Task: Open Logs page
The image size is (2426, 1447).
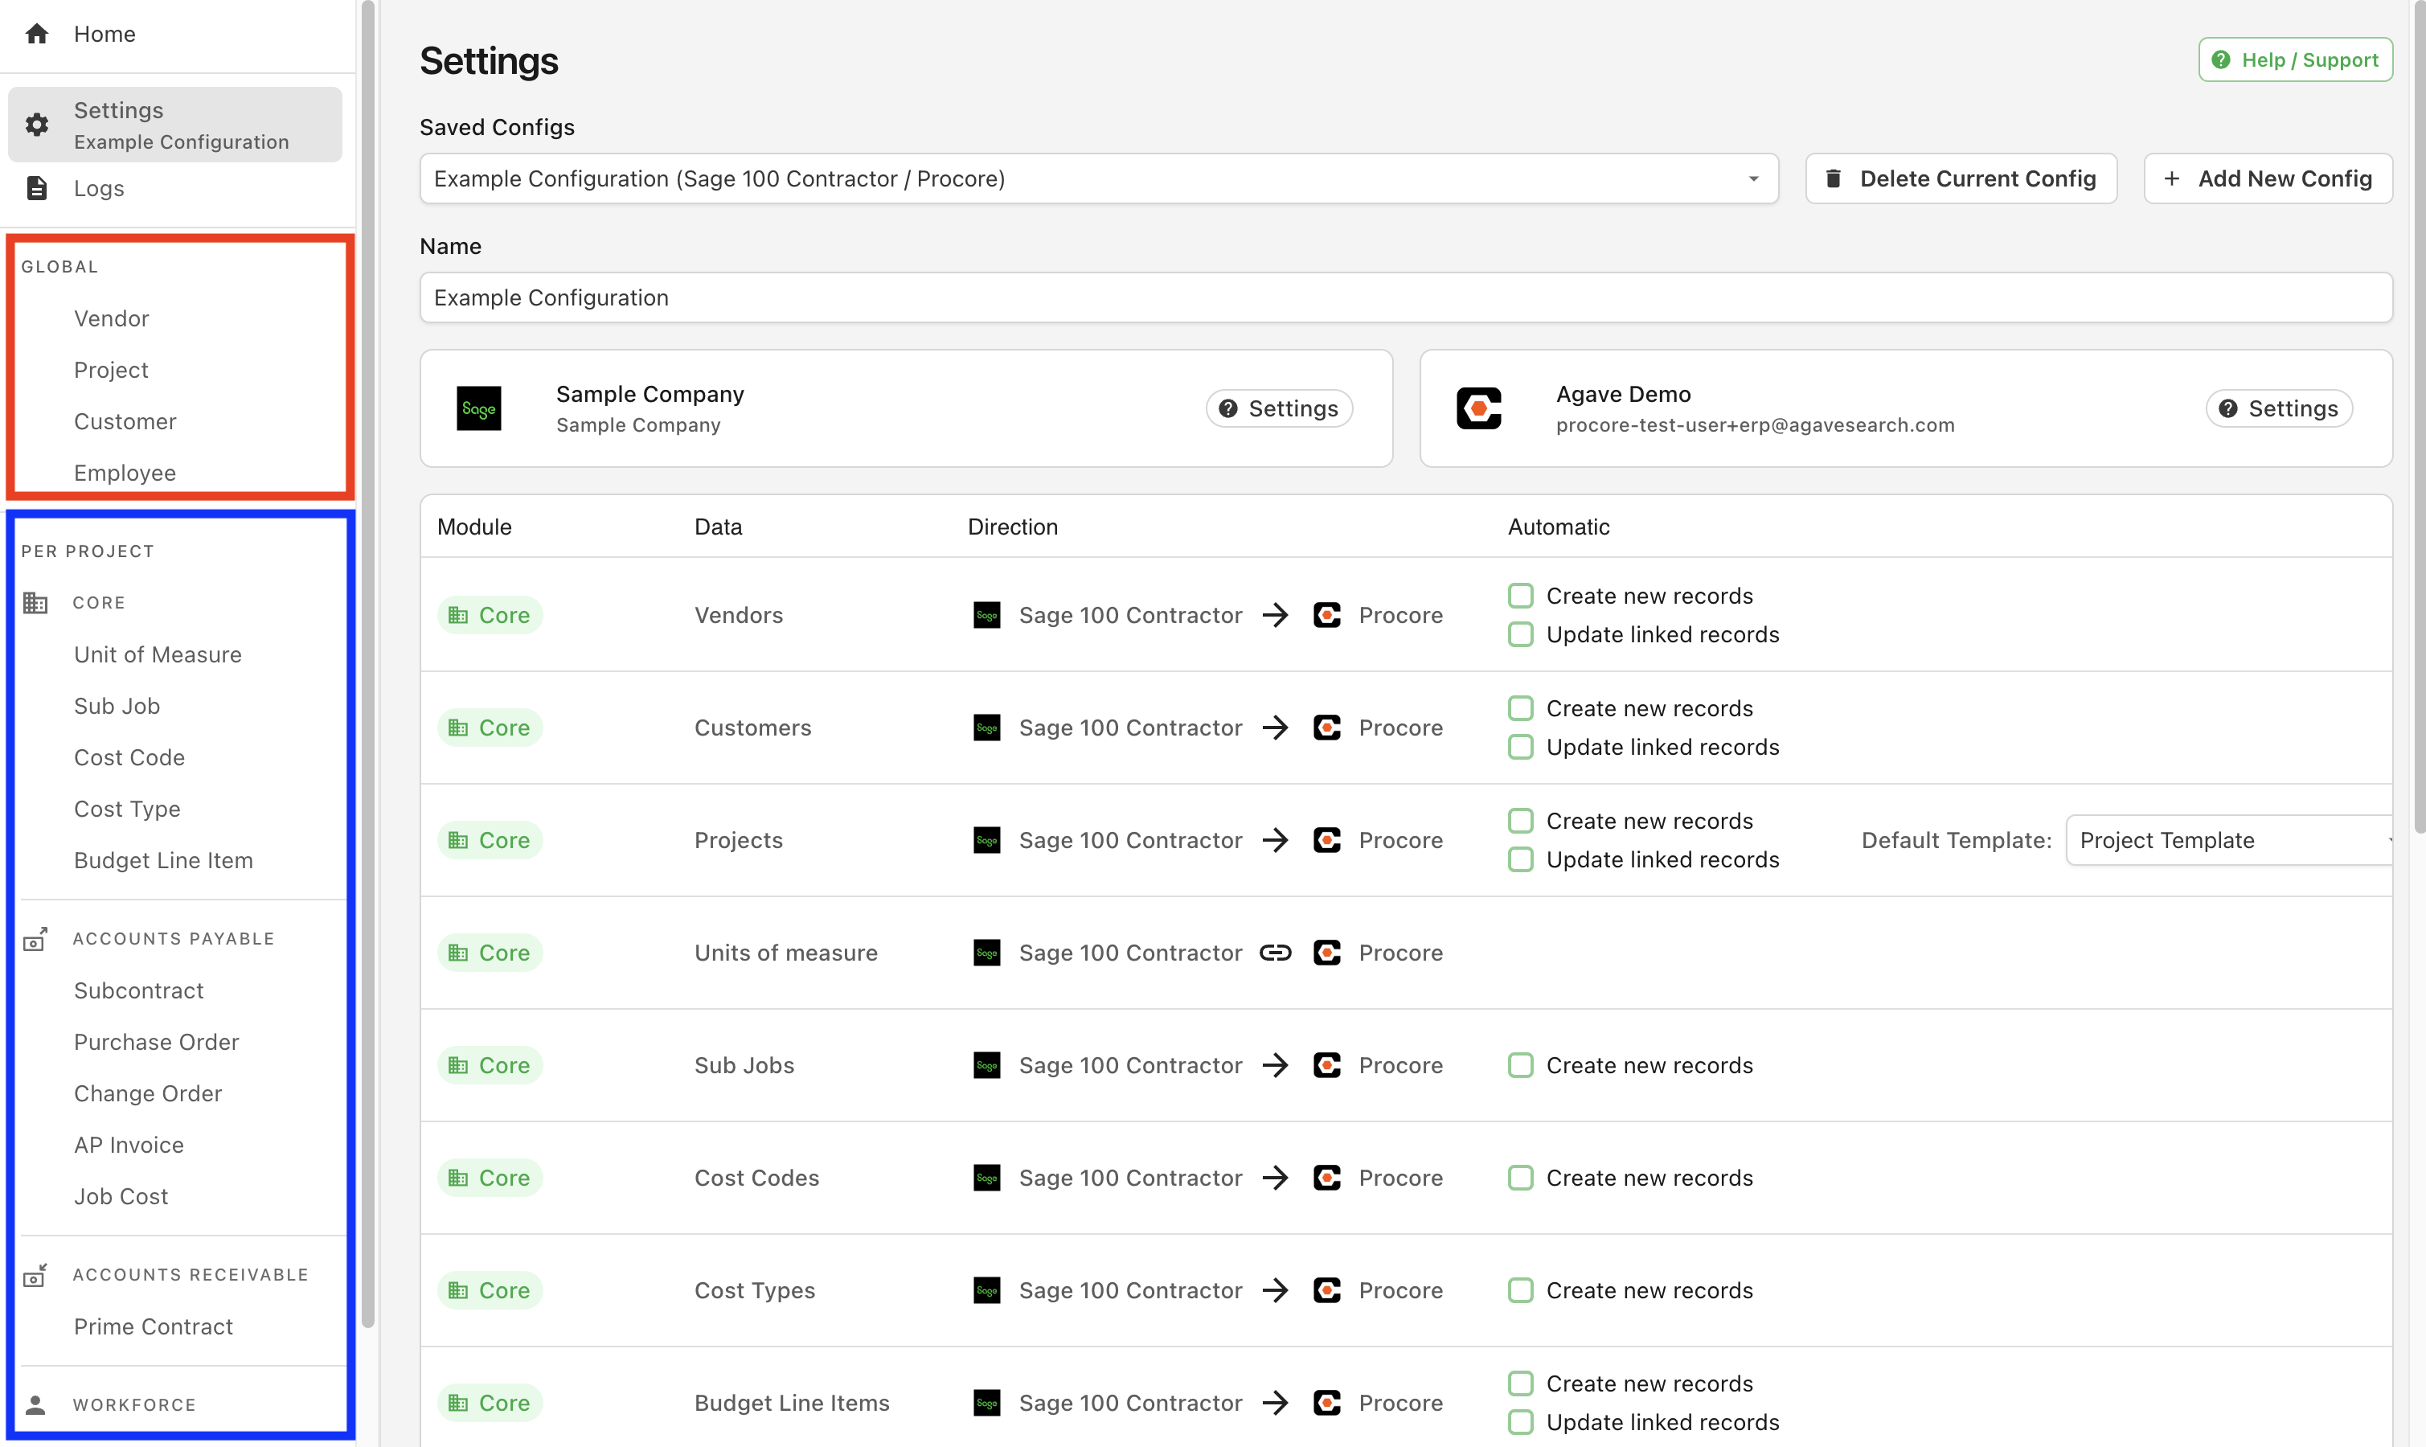Action: (x=100, y=188)
